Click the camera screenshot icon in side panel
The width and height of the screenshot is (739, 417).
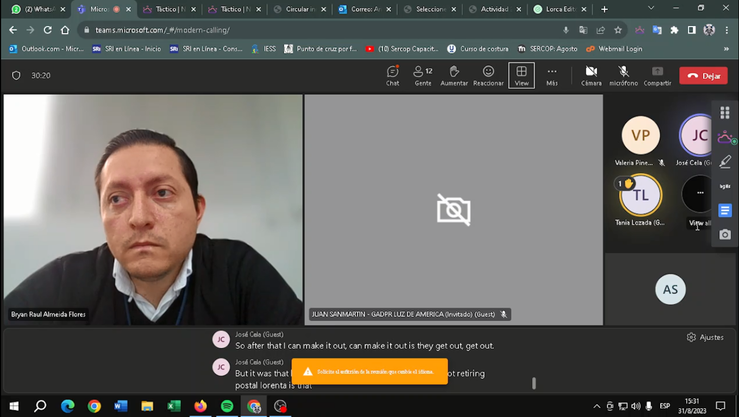(725, 235)
